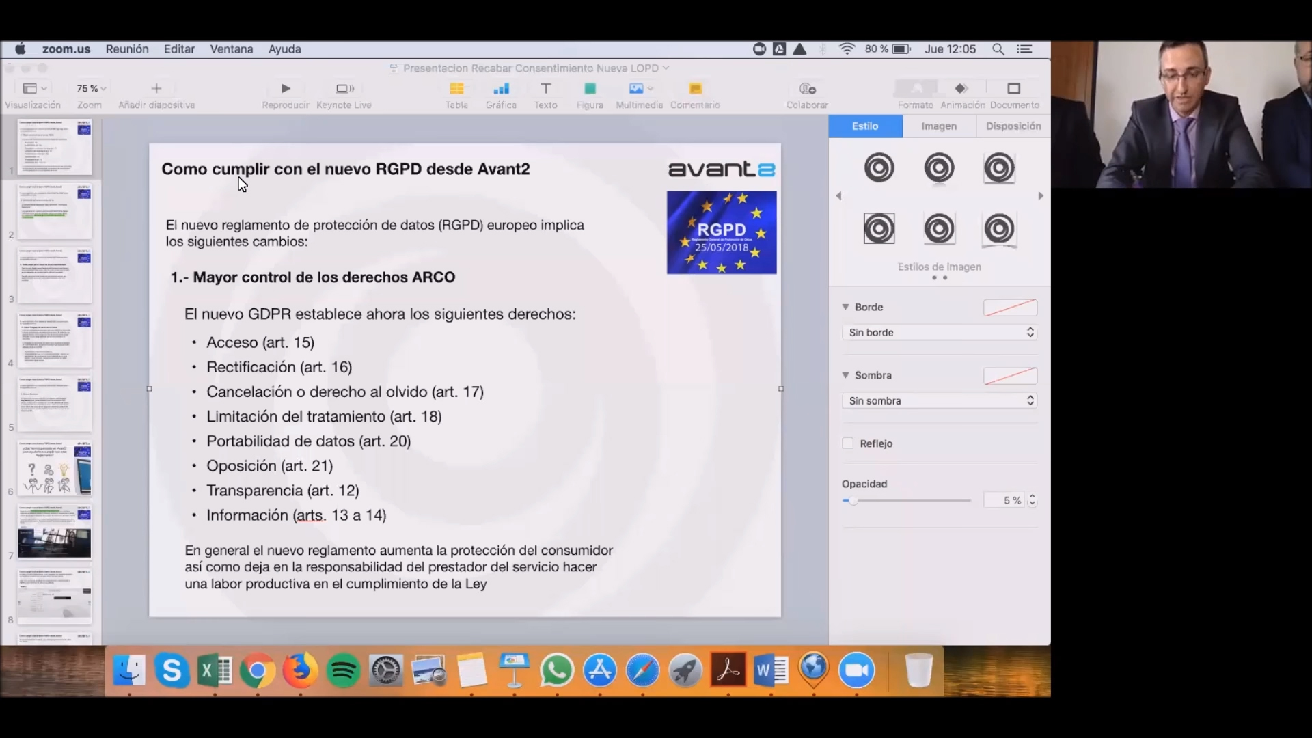Switch to the Imagen tab
This screenshot has width=1312, height=738.
[939, 126]
